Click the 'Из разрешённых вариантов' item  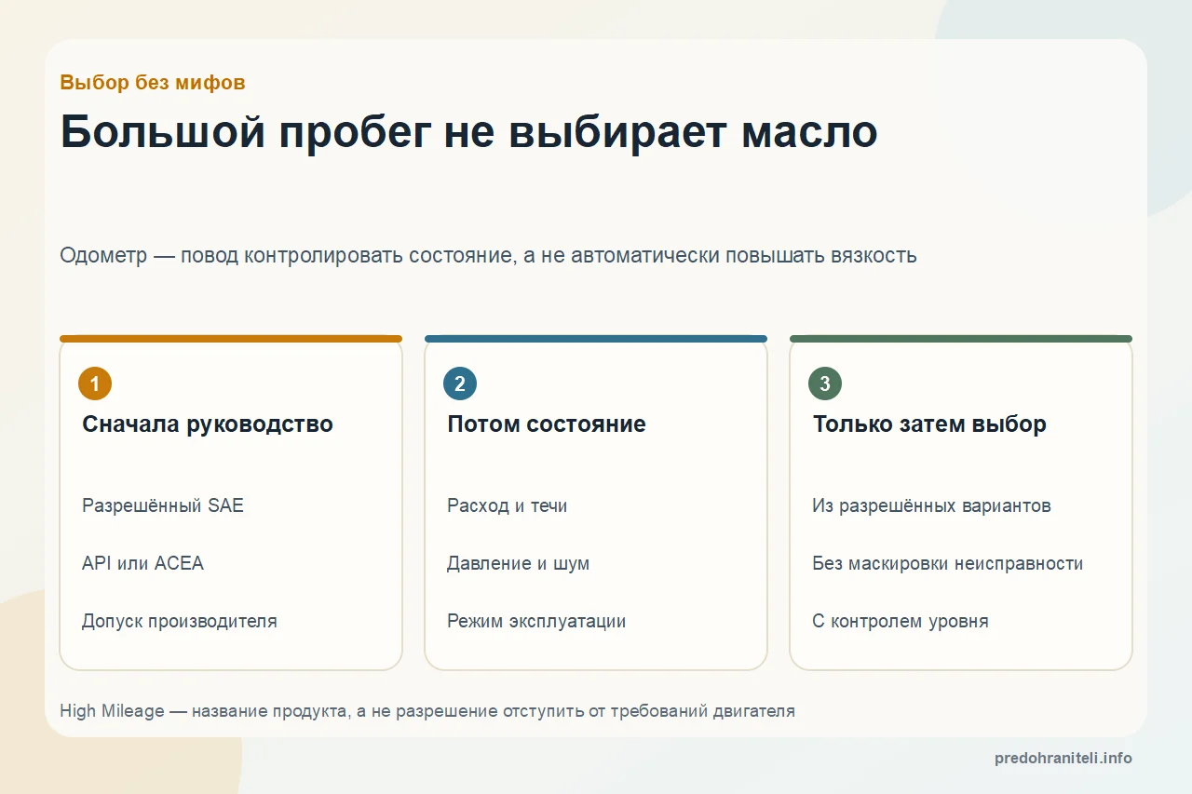click(x=931, y=506)
